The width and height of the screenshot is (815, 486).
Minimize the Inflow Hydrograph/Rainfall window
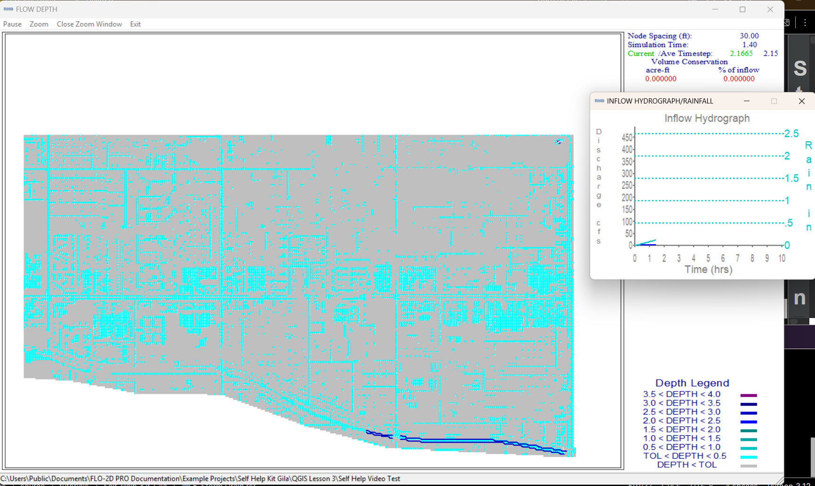746,101
